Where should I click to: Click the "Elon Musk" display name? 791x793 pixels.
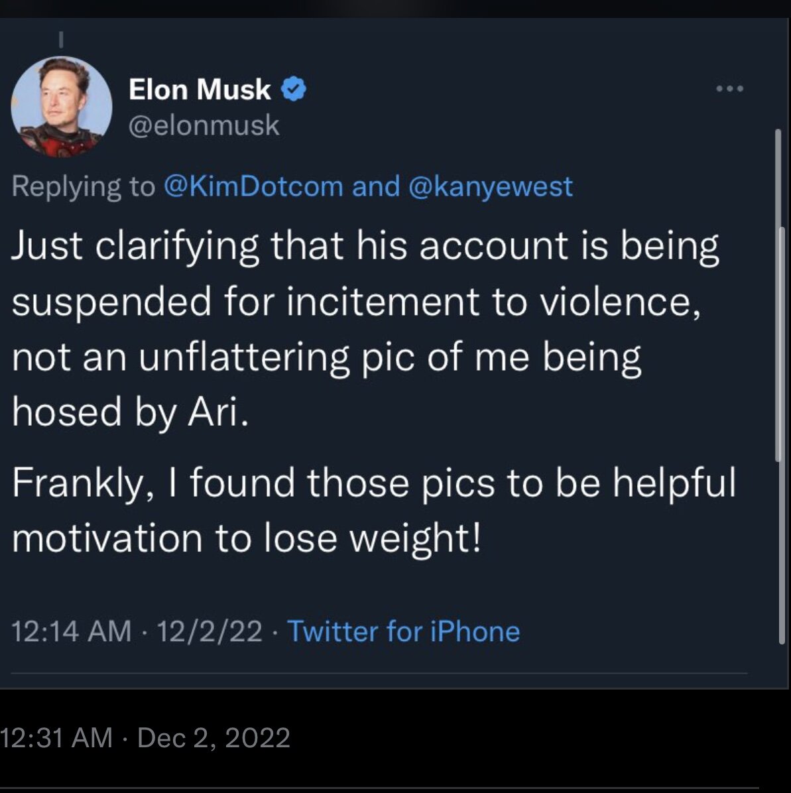[200, 90]
